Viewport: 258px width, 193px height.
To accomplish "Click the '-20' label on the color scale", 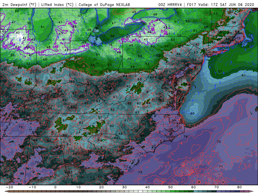I will click(x=9, y=187).
